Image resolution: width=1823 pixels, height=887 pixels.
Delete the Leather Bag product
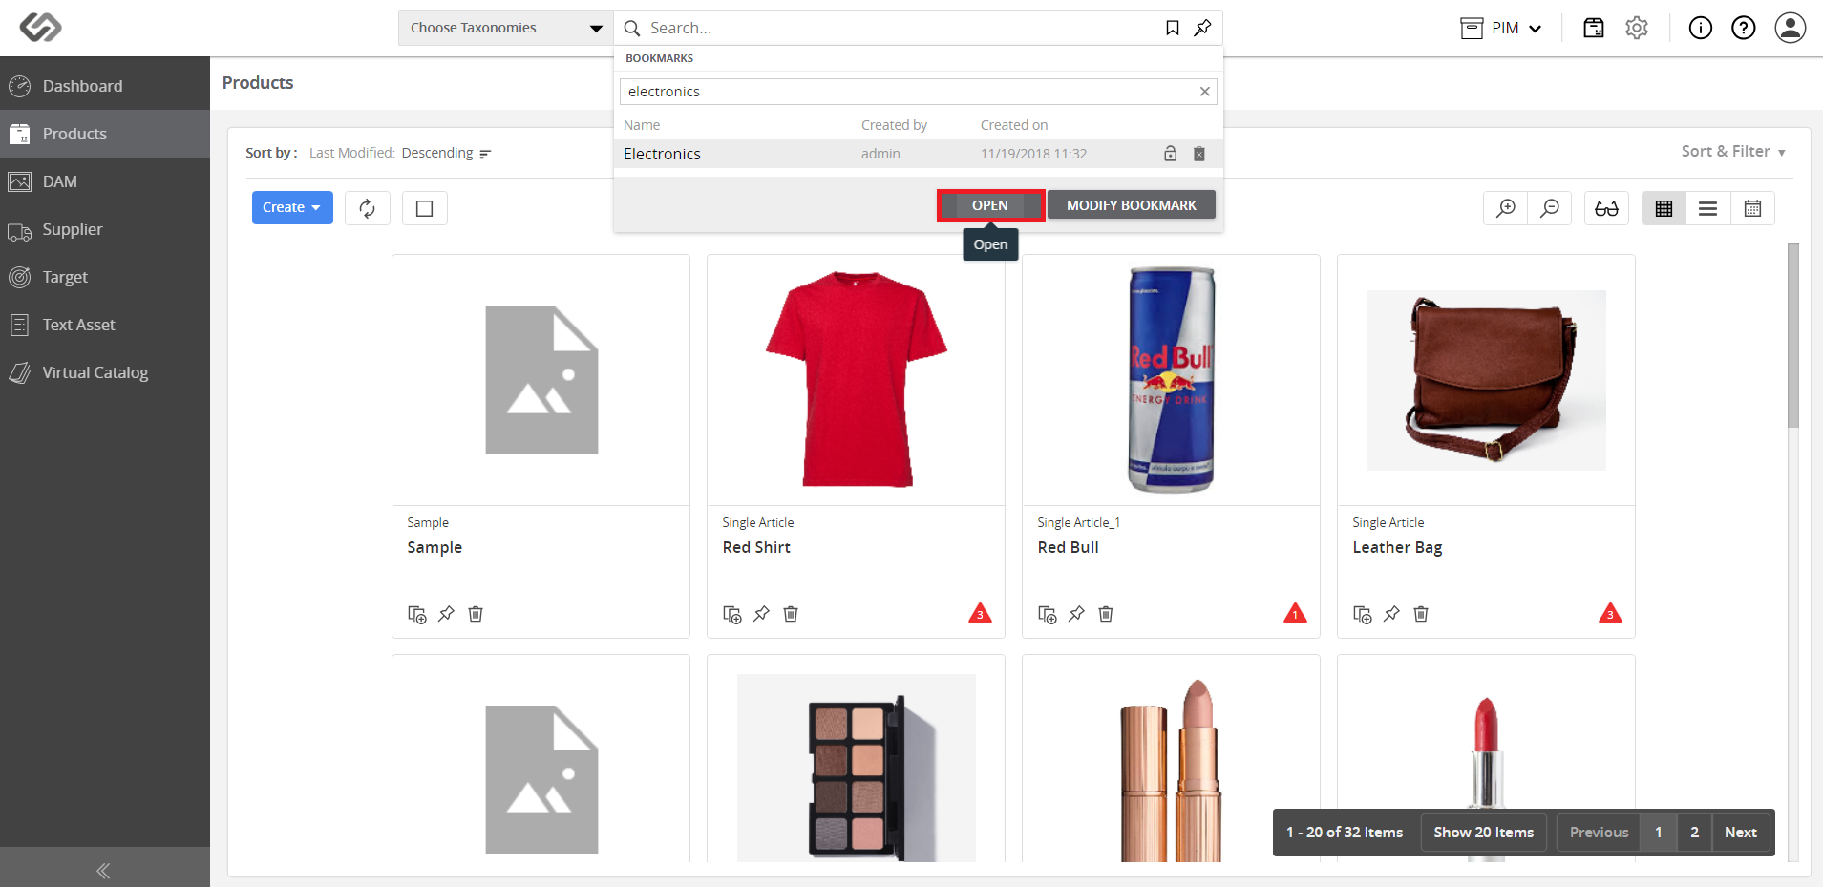1421,614
